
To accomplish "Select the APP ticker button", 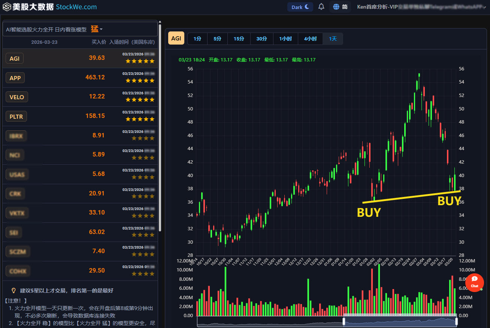I will coord(15,78).
